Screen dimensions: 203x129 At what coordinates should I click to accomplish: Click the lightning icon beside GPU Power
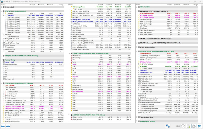pos(139,66)
